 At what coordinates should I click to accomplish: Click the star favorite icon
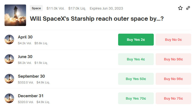(180, 8)
